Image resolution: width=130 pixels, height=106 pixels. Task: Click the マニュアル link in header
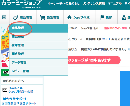[x=115, y=4]
